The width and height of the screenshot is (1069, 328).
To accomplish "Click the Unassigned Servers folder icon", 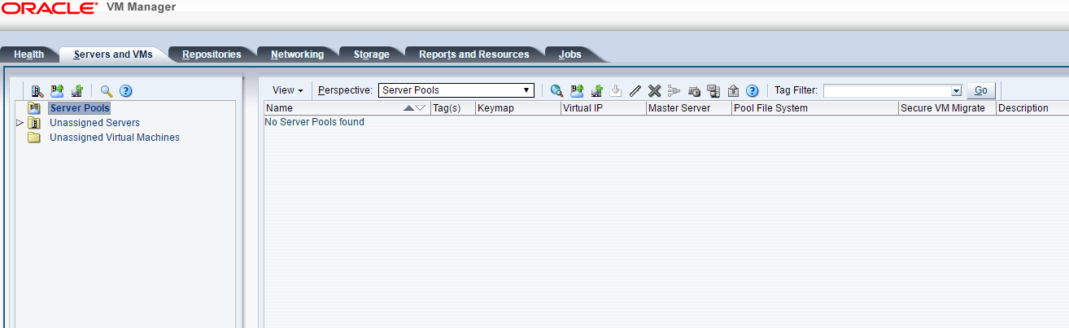I will (x=33, y=123).
